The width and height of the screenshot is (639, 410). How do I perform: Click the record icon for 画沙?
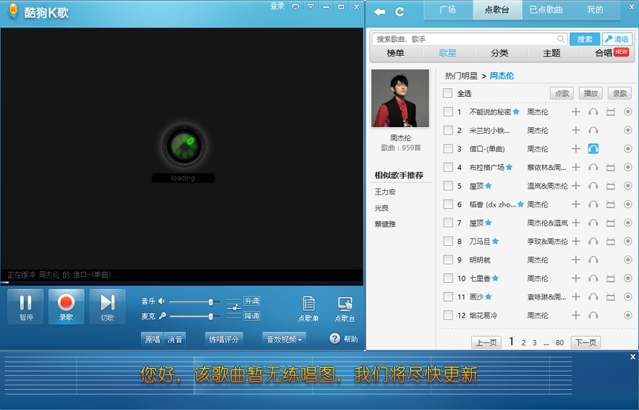coord(628,296)
